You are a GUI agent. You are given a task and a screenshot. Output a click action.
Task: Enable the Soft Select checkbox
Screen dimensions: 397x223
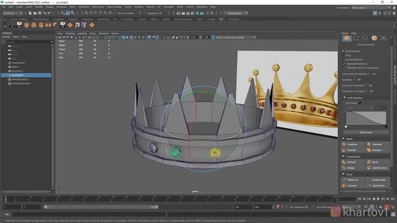point(360,103)
